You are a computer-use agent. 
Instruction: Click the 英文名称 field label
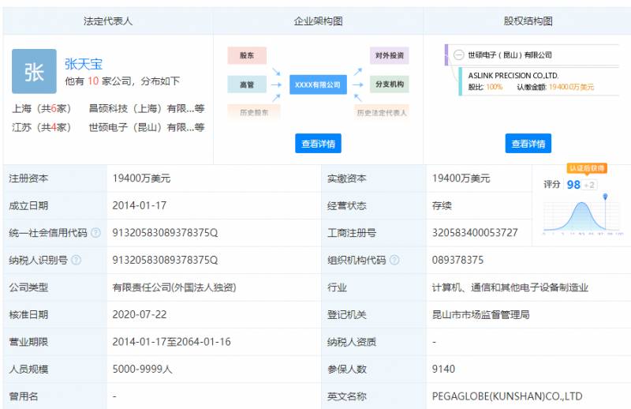(347, 396)
